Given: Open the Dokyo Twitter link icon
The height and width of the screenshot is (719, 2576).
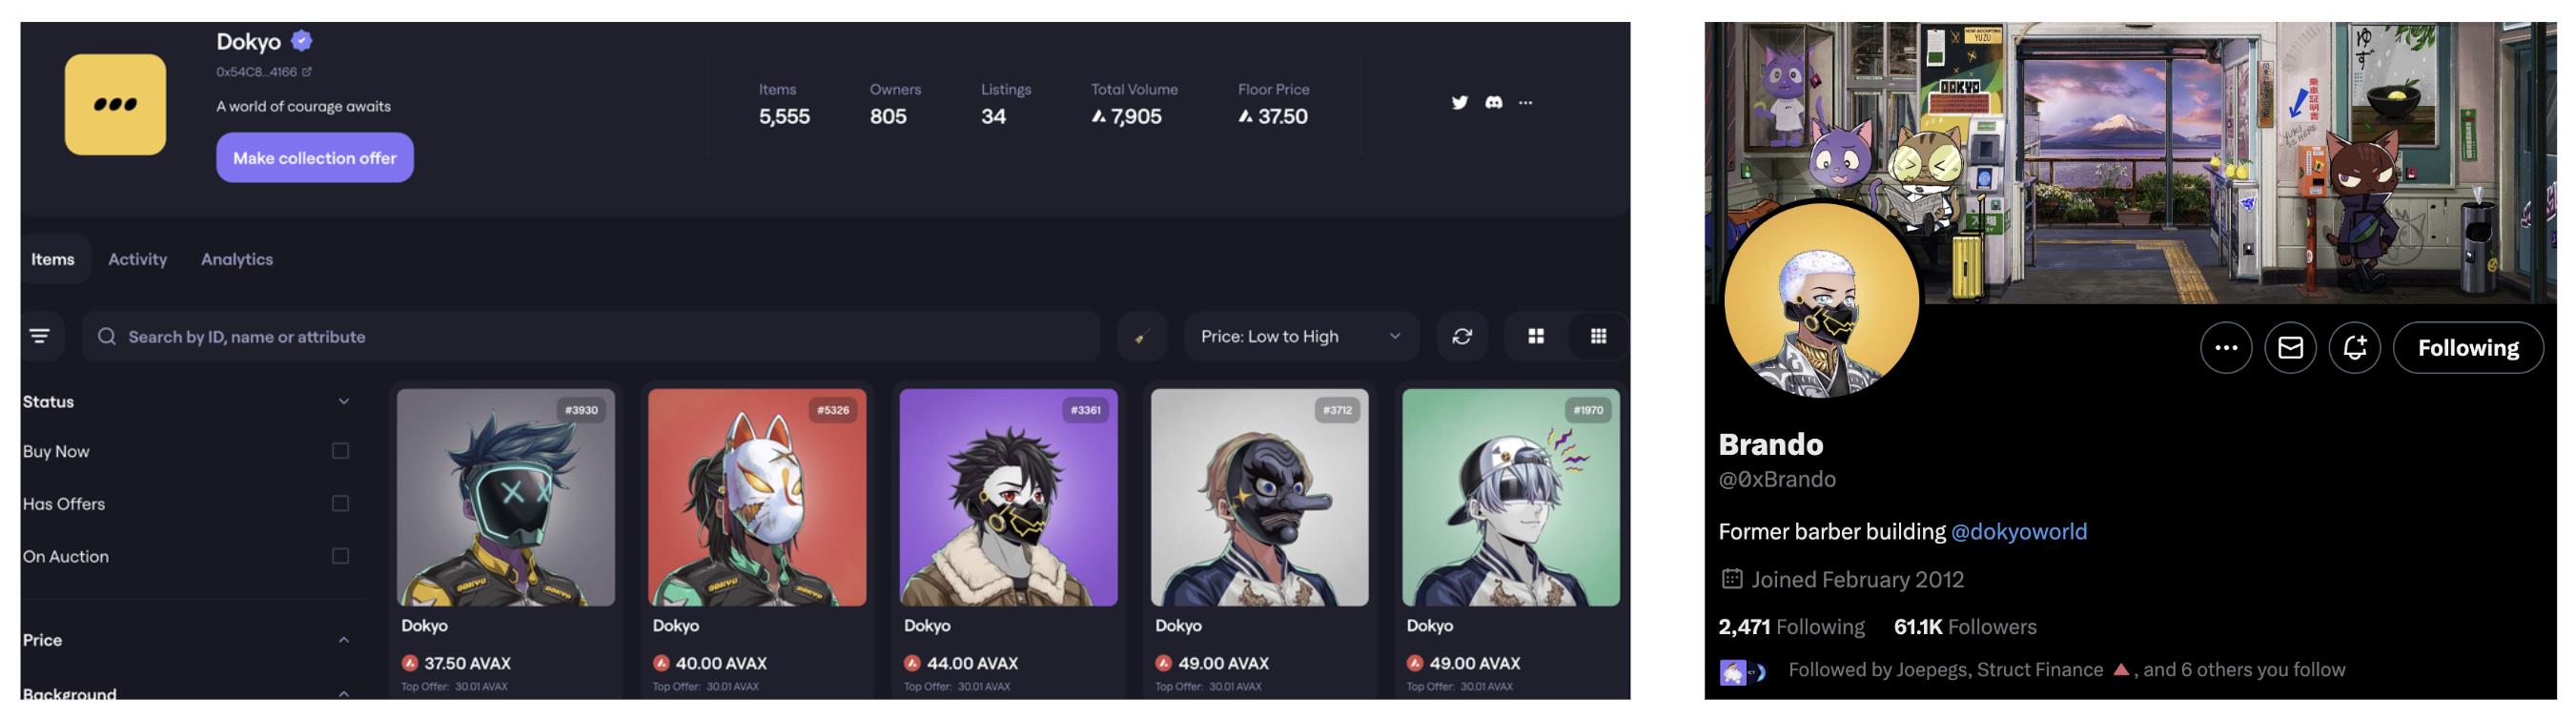Looking at the screenshot, I should pos(1459,102).
